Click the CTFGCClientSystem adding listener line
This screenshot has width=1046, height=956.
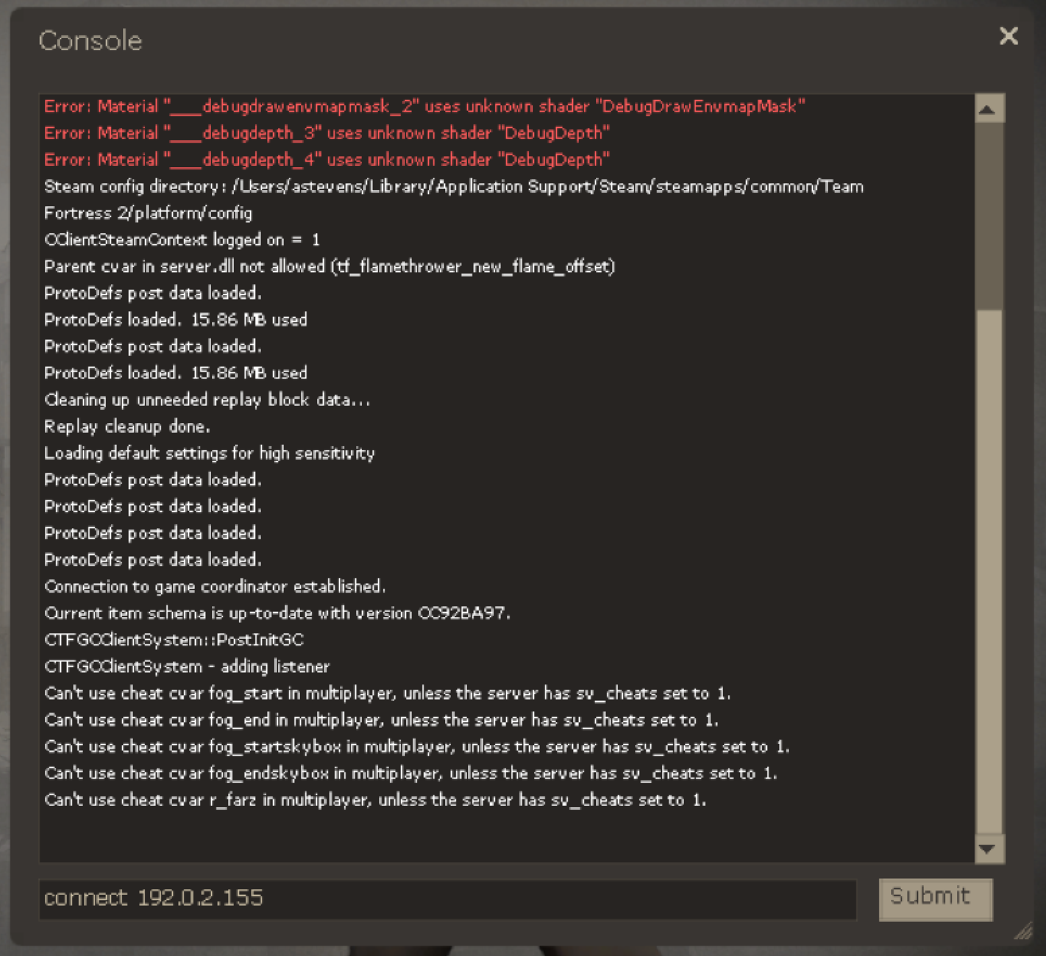(187, 666)
